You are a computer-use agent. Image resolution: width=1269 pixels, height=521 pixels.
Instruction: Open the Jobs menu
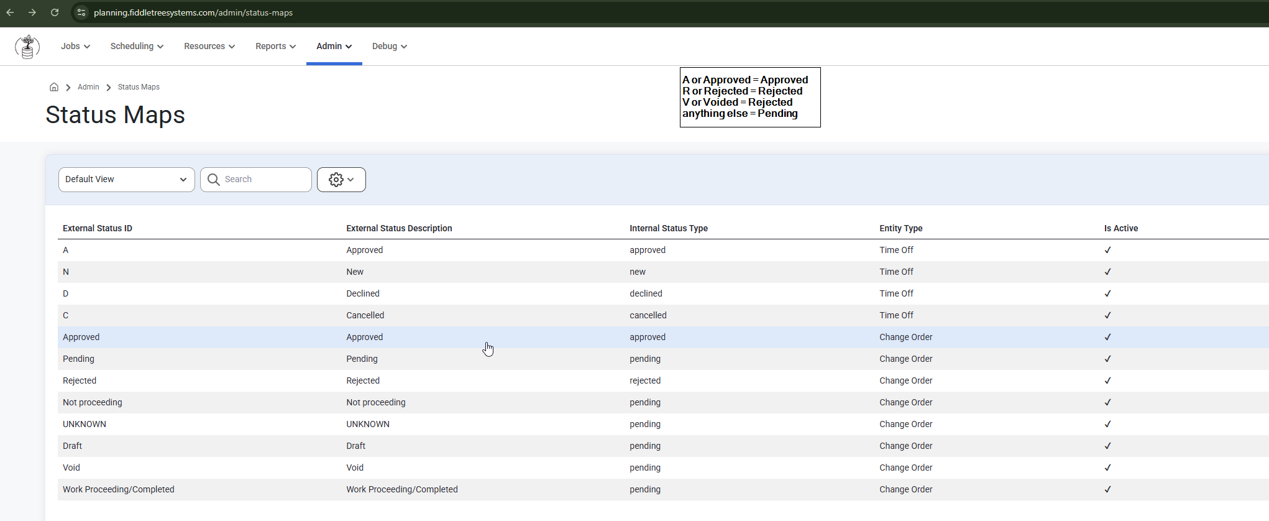(x=75, y=46)
